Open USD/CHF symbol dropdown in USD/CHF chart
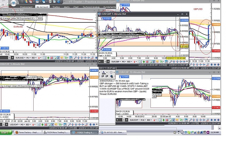 [15, 125]
